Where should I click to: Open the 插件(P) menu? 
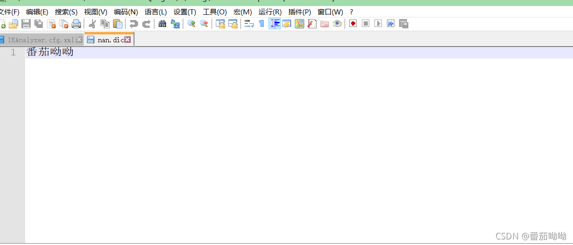coord(300,12)
